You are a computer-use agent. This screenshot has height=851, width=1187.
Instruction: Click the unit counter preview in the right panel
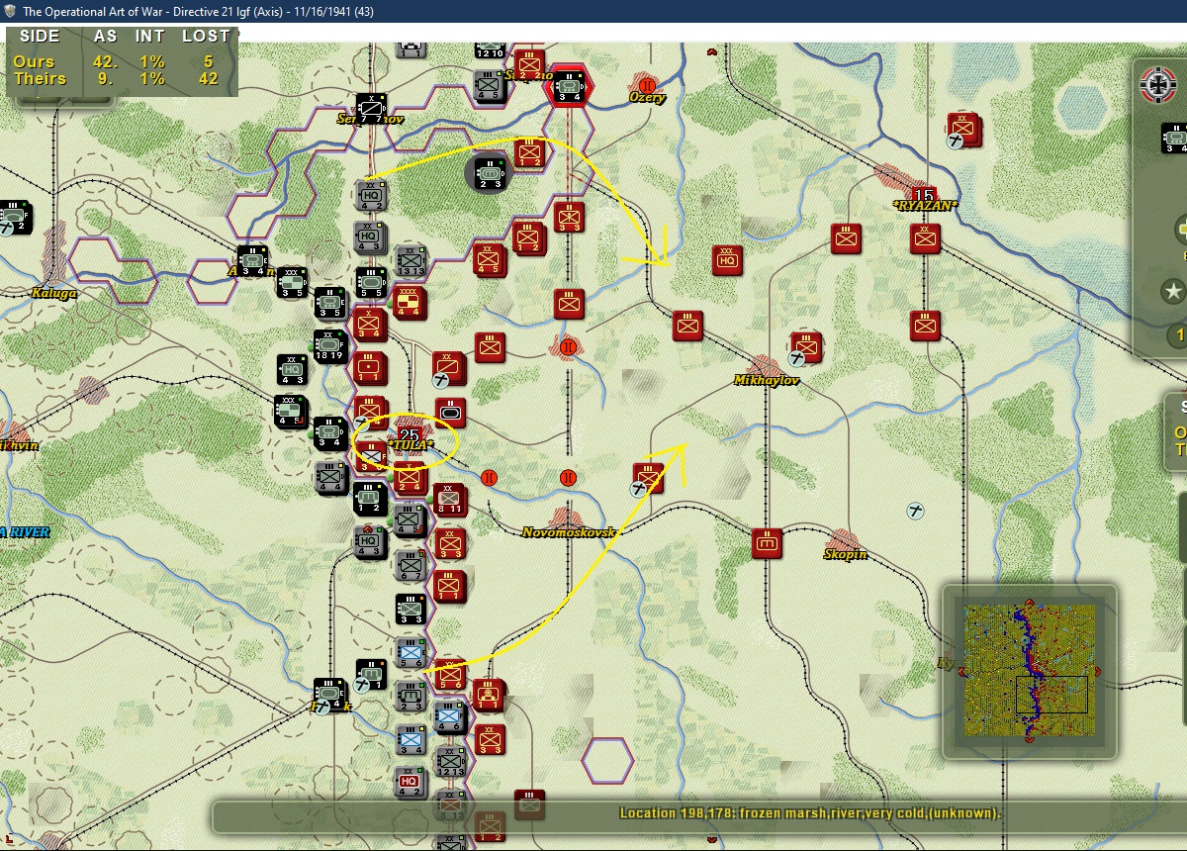(1175, 139)
